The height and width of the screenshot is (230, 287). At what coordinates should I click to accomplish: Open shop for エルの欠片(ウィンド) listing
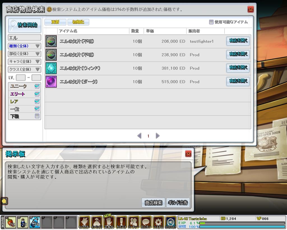[238, 67]
